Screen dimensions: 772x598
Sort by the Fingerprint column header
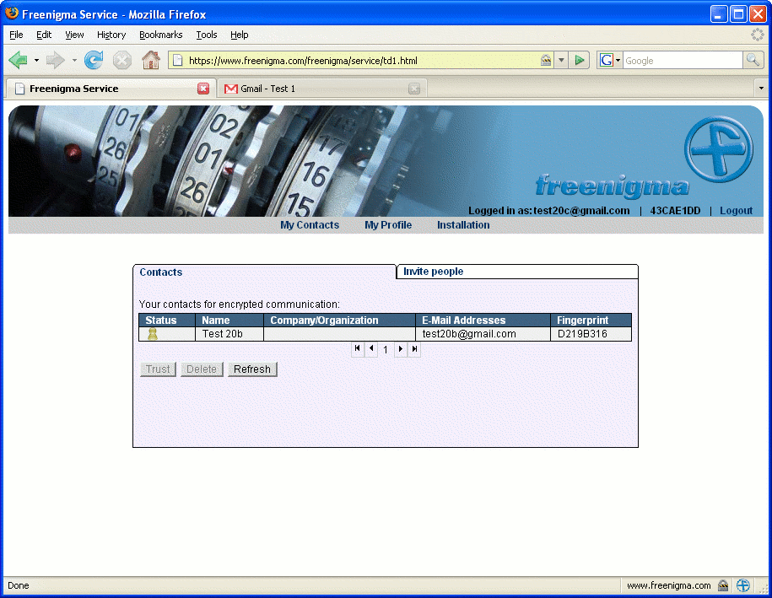[591, 320]
